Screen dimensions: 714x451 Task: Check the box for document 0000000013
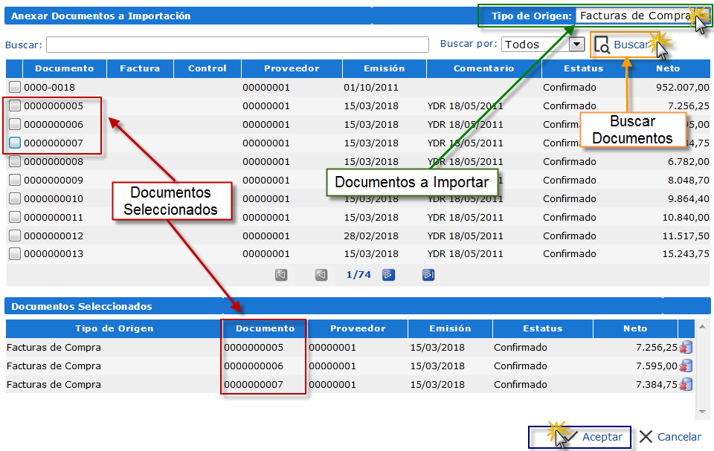point(15,253)
